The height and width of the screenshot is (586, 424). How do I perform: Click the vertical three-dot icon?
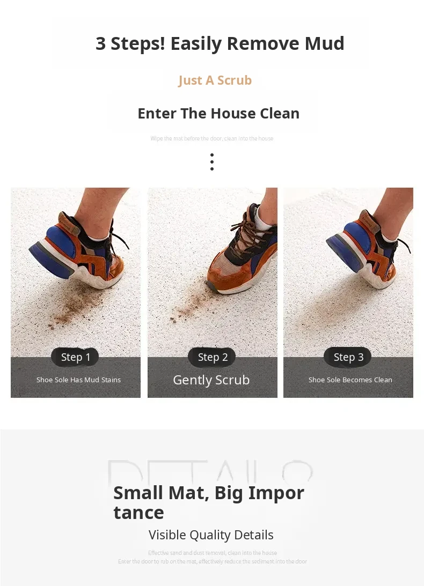coord(212,162)
